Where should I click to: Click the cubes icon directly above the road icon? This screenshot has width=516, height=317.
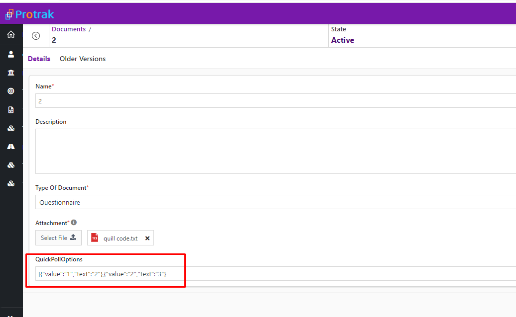[x=11, y=128]
